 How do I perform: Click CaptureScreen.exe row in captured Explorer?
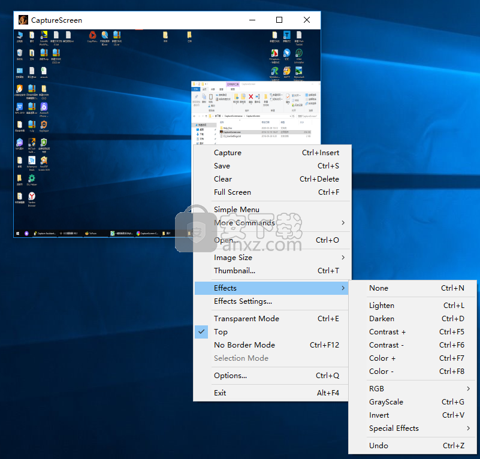point(265,132)
